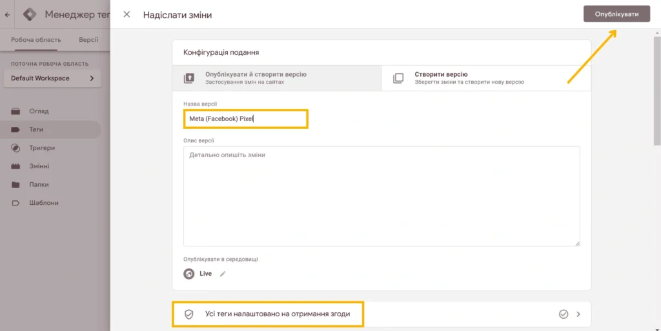Click the Конфігурація подання heading

pos(221,52)
